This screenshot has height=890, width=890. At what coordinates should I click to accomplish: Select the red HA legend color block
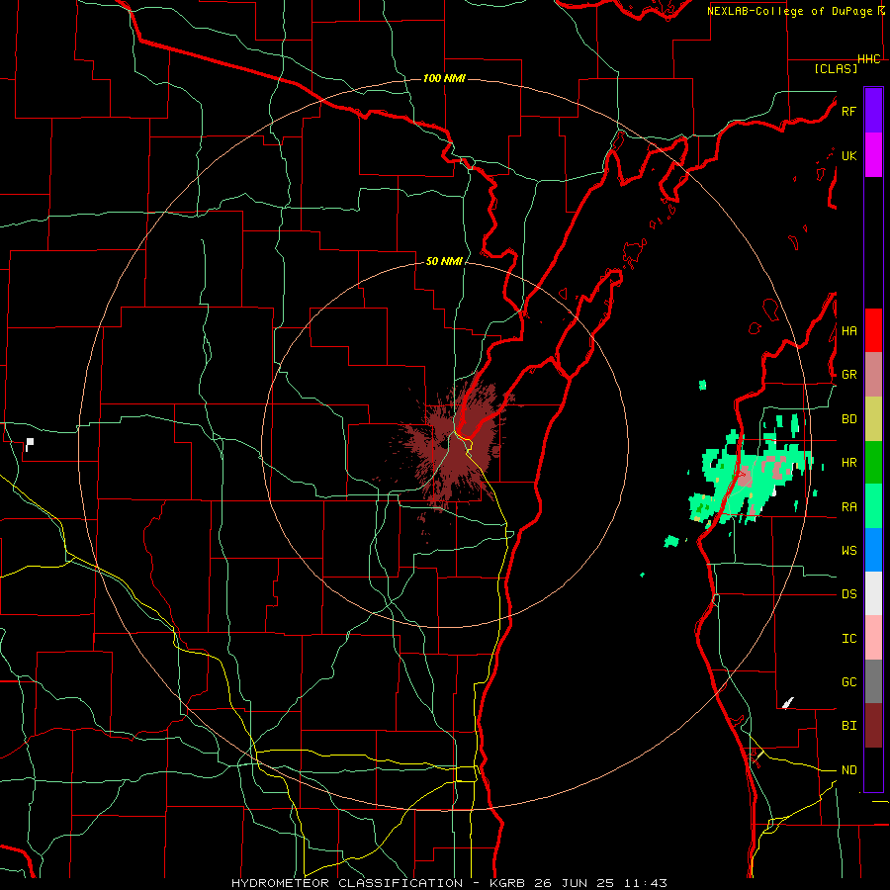click(x=873, y=330)
